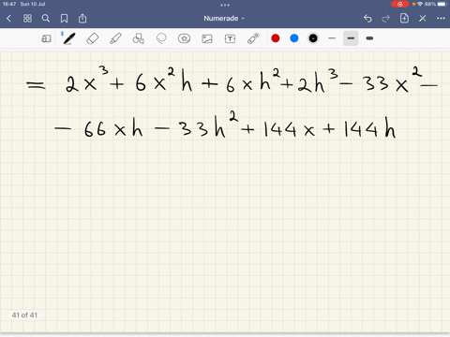Screen dimensions: 450x337
Task: Add a new page
Action: click(x=404, y=18)
